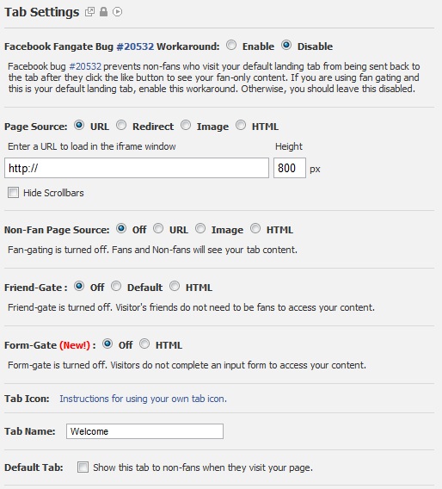Set Non-Fan Page Source to HTML
Image resolution: width=442 pixels, height=489 pixels.
255,228
